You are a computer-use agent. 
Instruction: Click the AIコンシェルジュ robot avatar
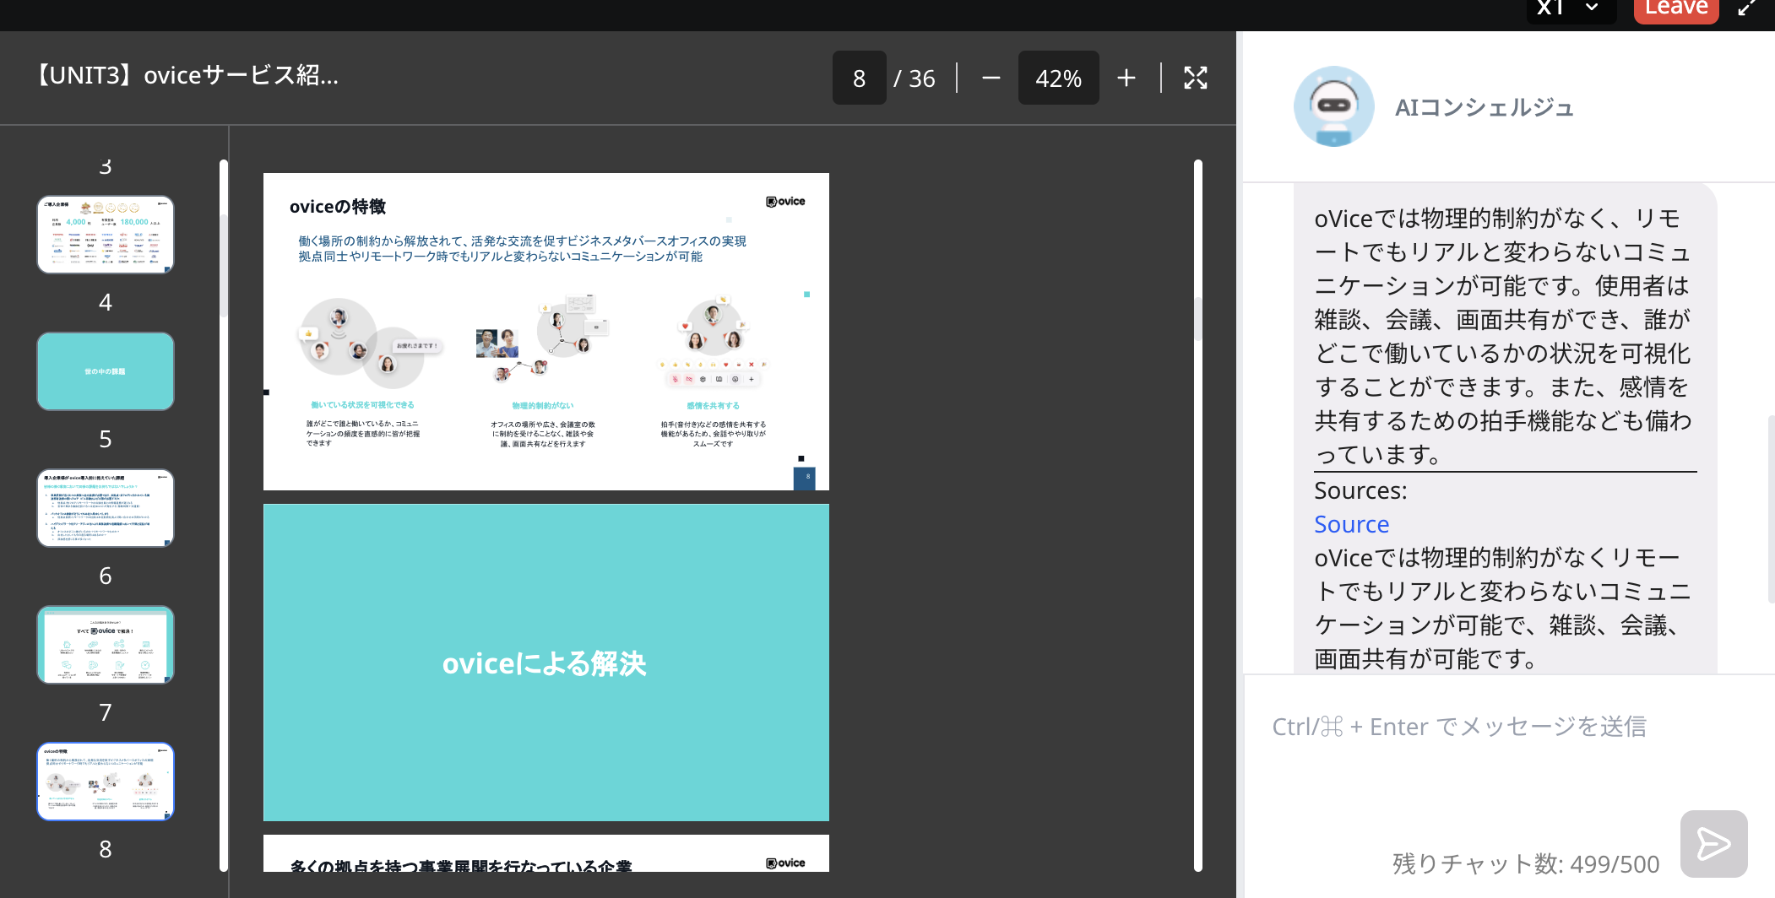point(1334,106)
